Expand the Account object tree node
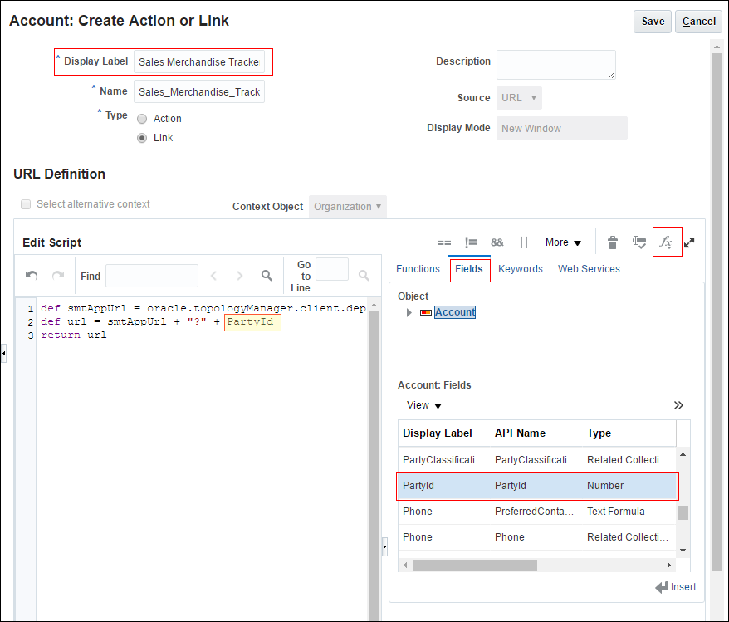This screenshot has width=729, height=622. pyautogui.click(x=409, y=312)
